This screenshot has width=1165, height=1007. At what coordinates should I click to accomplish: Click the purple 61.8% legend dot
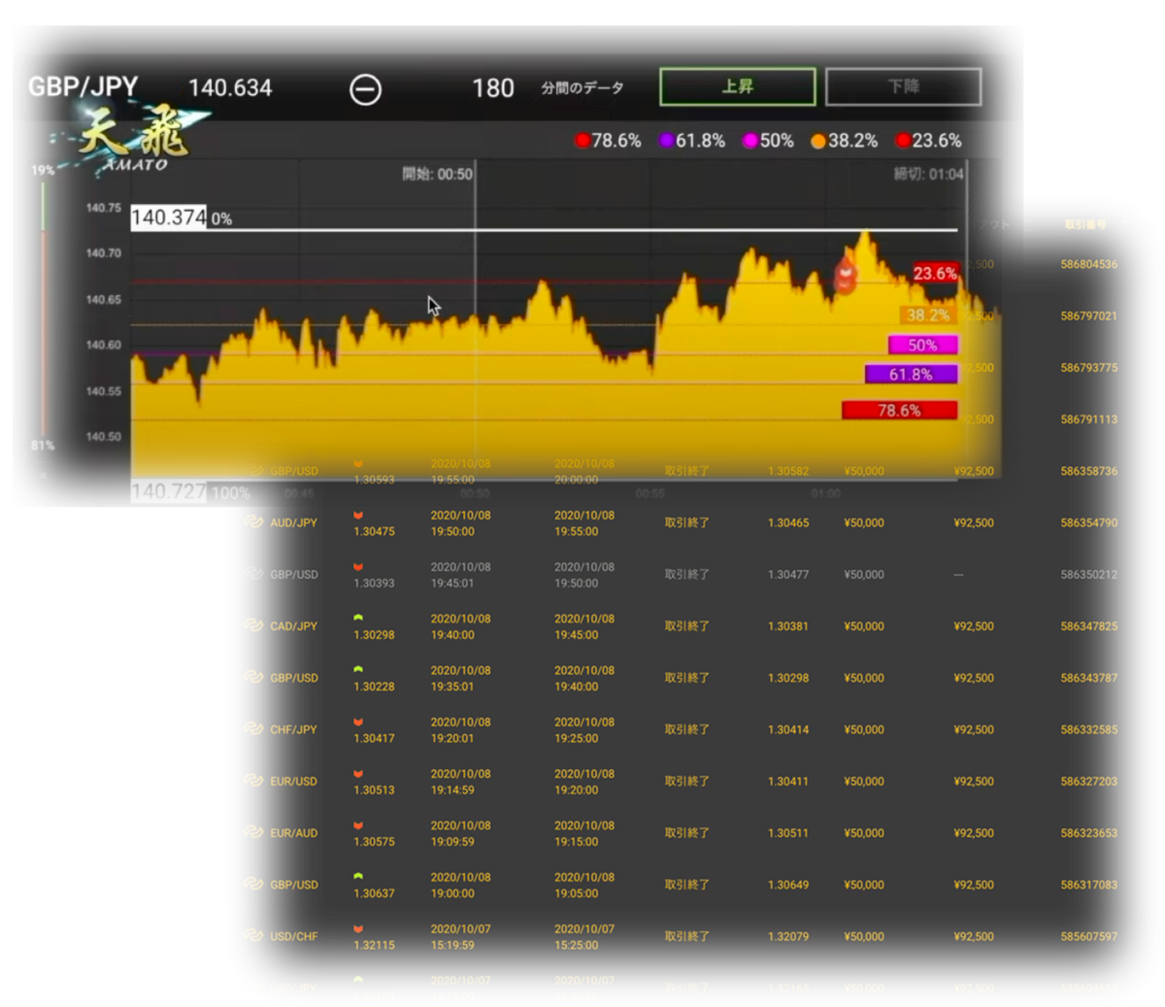pos(666,141)
